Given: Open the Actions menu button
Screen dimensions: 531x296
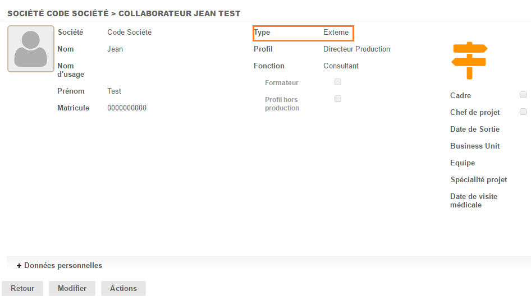Looking at the screenshot, I should [123, 288].
